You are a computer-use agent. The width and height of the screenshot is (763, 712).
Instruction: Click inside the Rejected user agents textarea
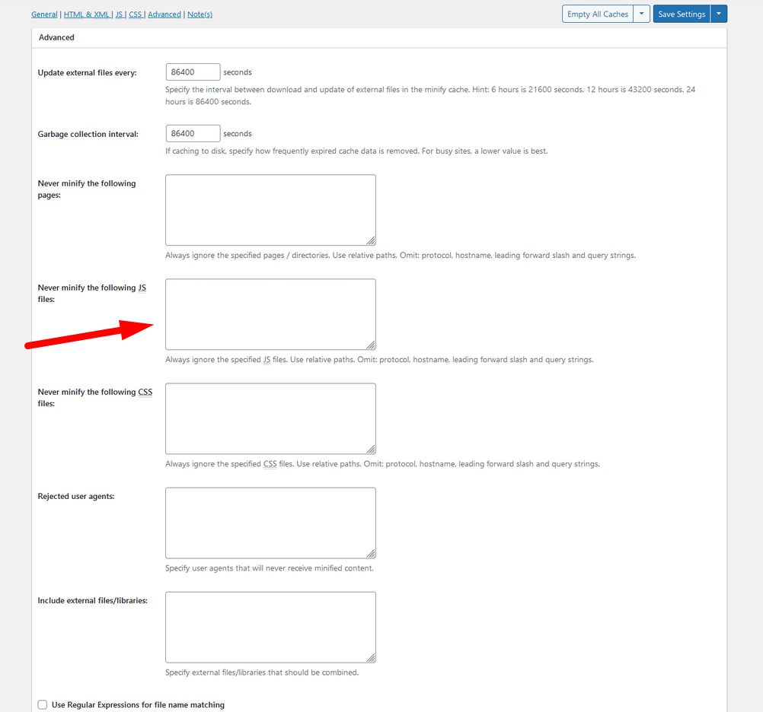tap(270, 523)
